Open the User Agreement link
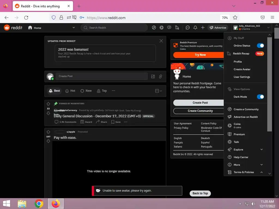Screen dimensions: 279x209 click(183, 124)
